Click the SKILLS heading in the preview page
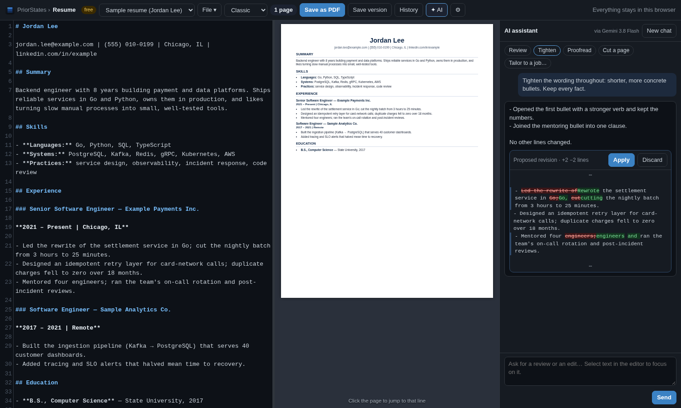 point(302,72)
